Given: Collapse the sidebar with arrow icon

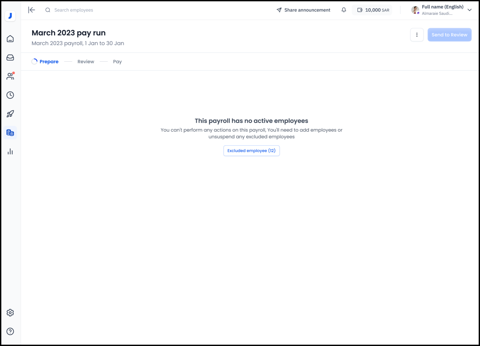Looking at the screenshot, I should pyautogui.click(x=32, y=10).
